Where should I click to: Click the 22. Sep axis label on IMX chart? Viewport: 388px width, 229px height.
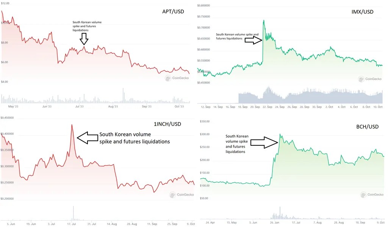[x=267, y=107]
